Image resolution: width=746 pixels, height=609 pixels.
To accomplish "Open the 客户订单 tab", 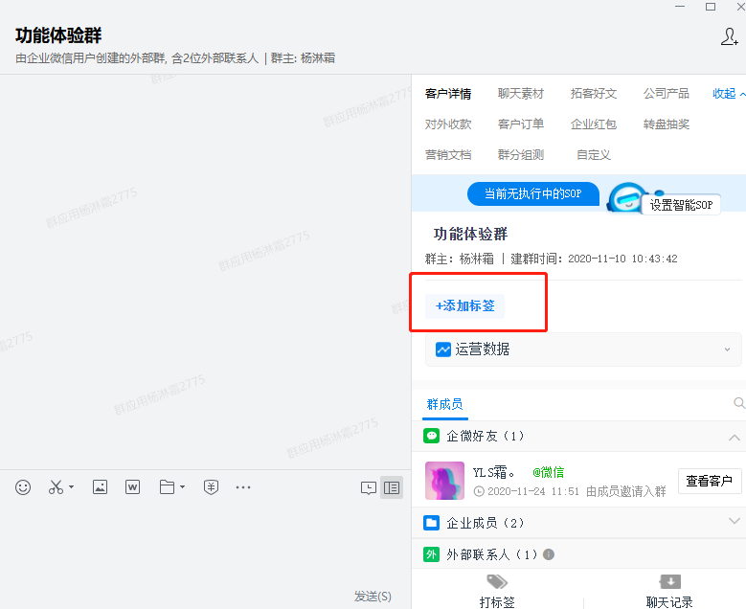I will point(520,124).
